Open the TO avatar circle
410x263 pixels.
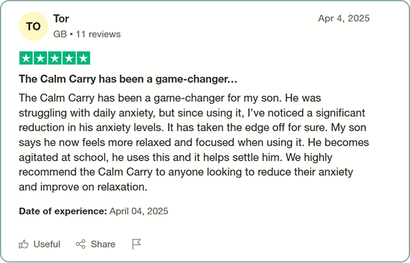pyautogui.click(x=33, y=27)
